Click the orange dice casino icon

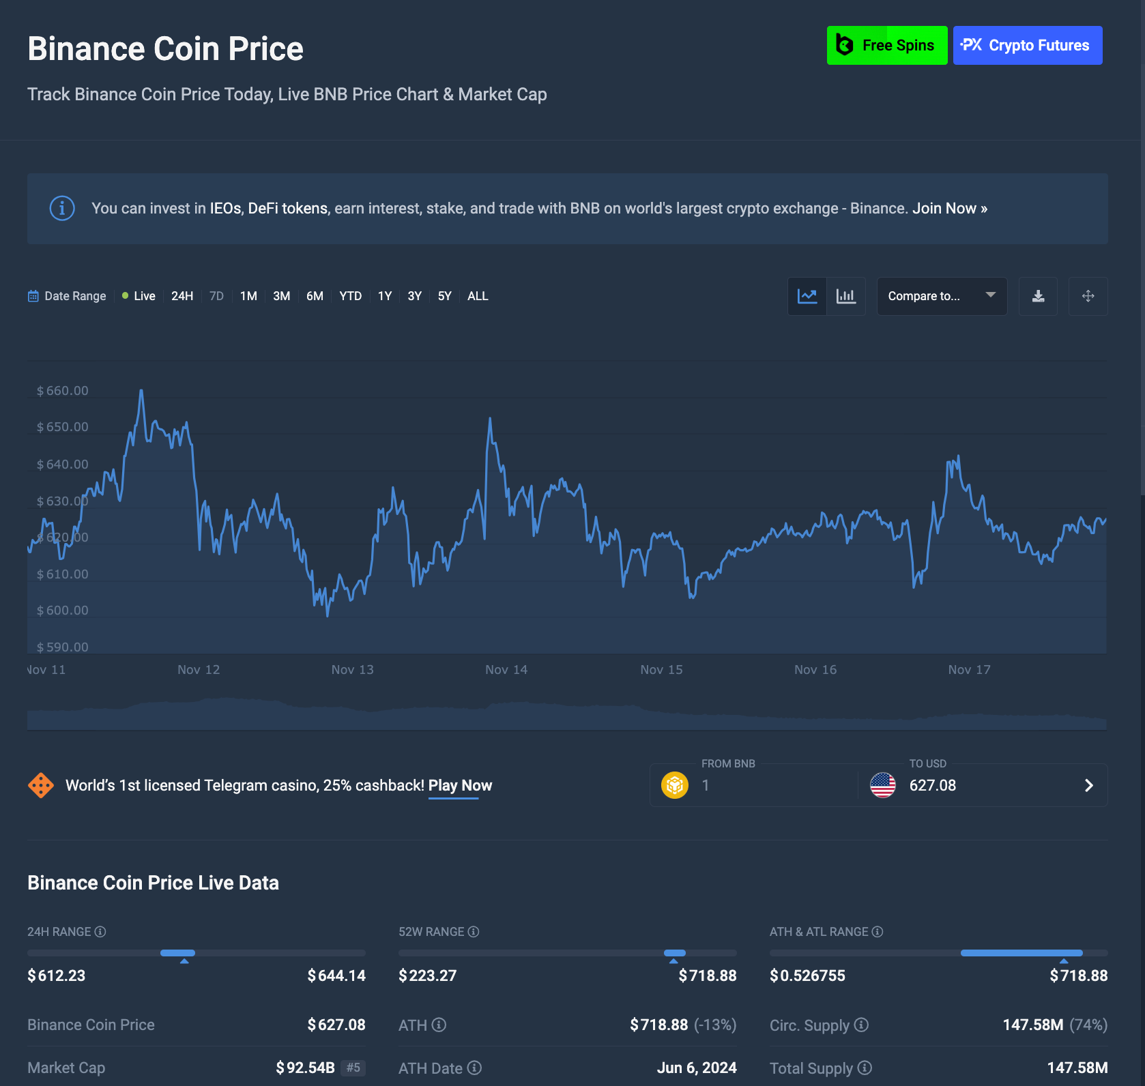[41, 785]
